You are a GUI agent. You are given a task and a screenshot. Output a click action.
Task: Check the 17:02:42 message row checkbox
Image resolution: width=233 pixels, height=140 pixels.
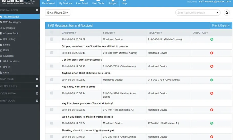click(x=52, y=80)
